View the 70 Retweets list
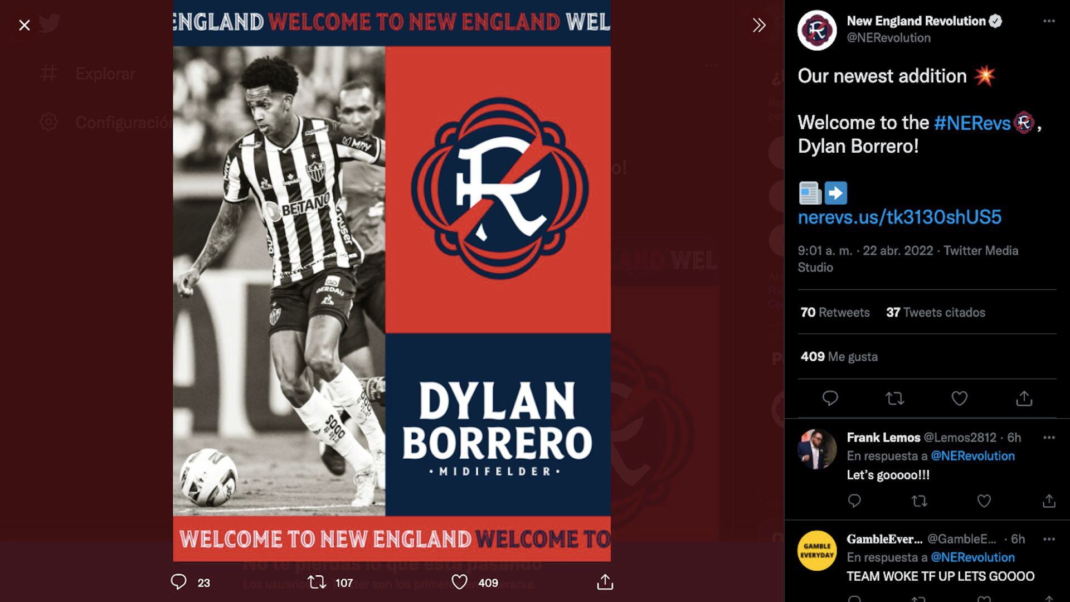Viewport: 1070px width, 602px height. click(835, 312)
